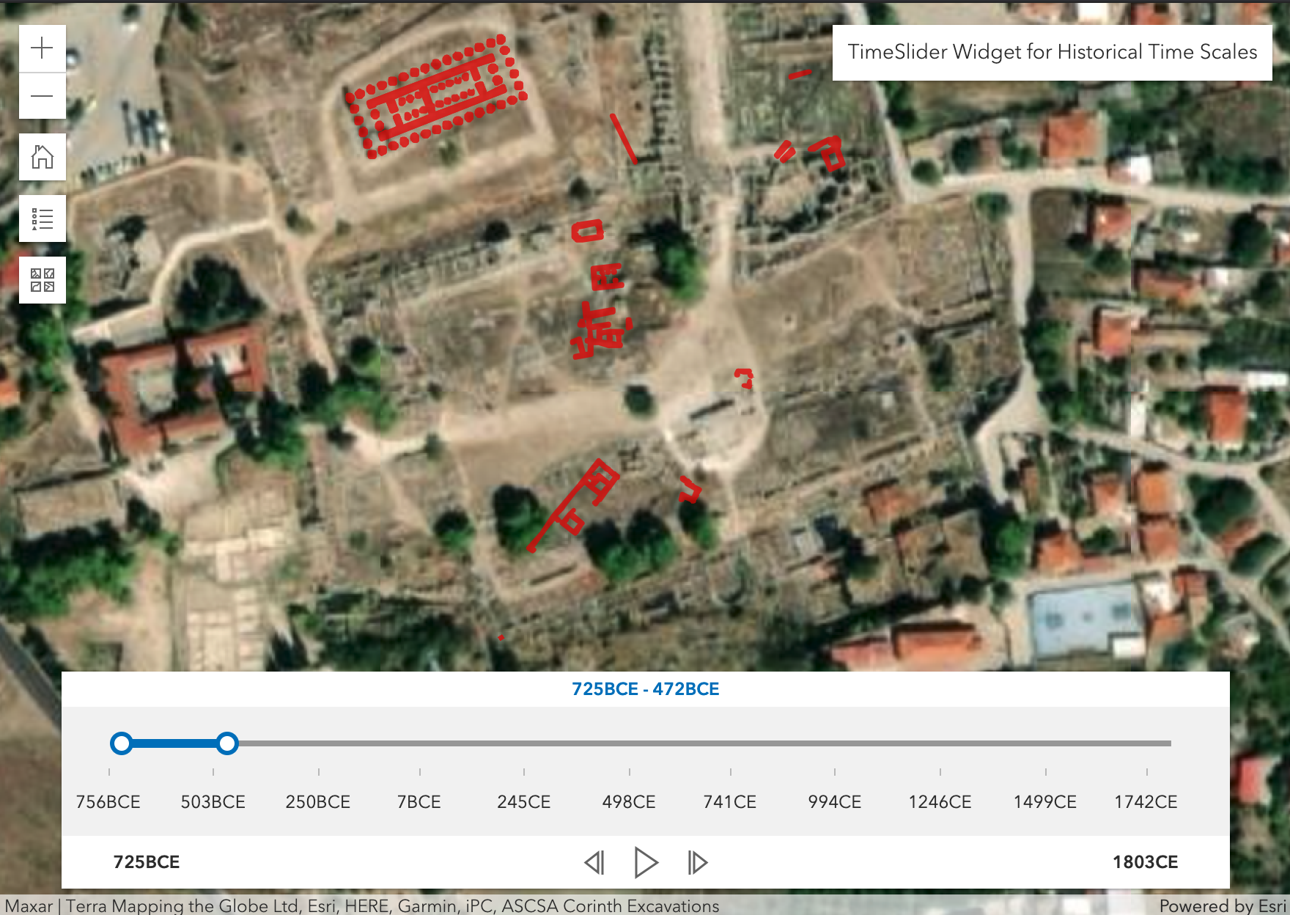Select the home (default extent) icon
1290x915 pixels.
42,157
